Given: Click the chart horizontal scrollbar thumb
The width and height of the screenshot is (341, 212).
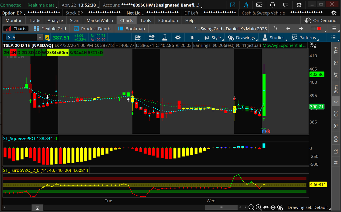Looking at the screenshot, I should 221,207.
